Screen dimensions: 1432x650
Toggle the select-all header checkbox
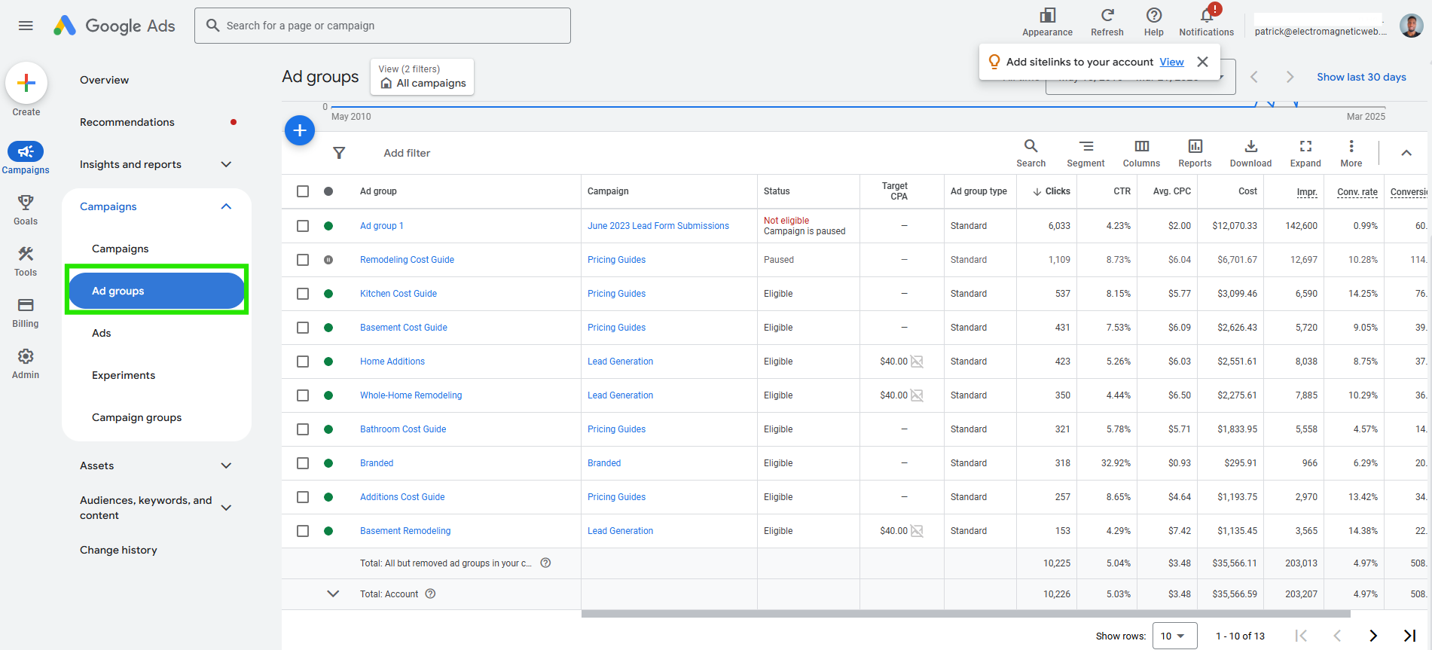click(303, 191)
